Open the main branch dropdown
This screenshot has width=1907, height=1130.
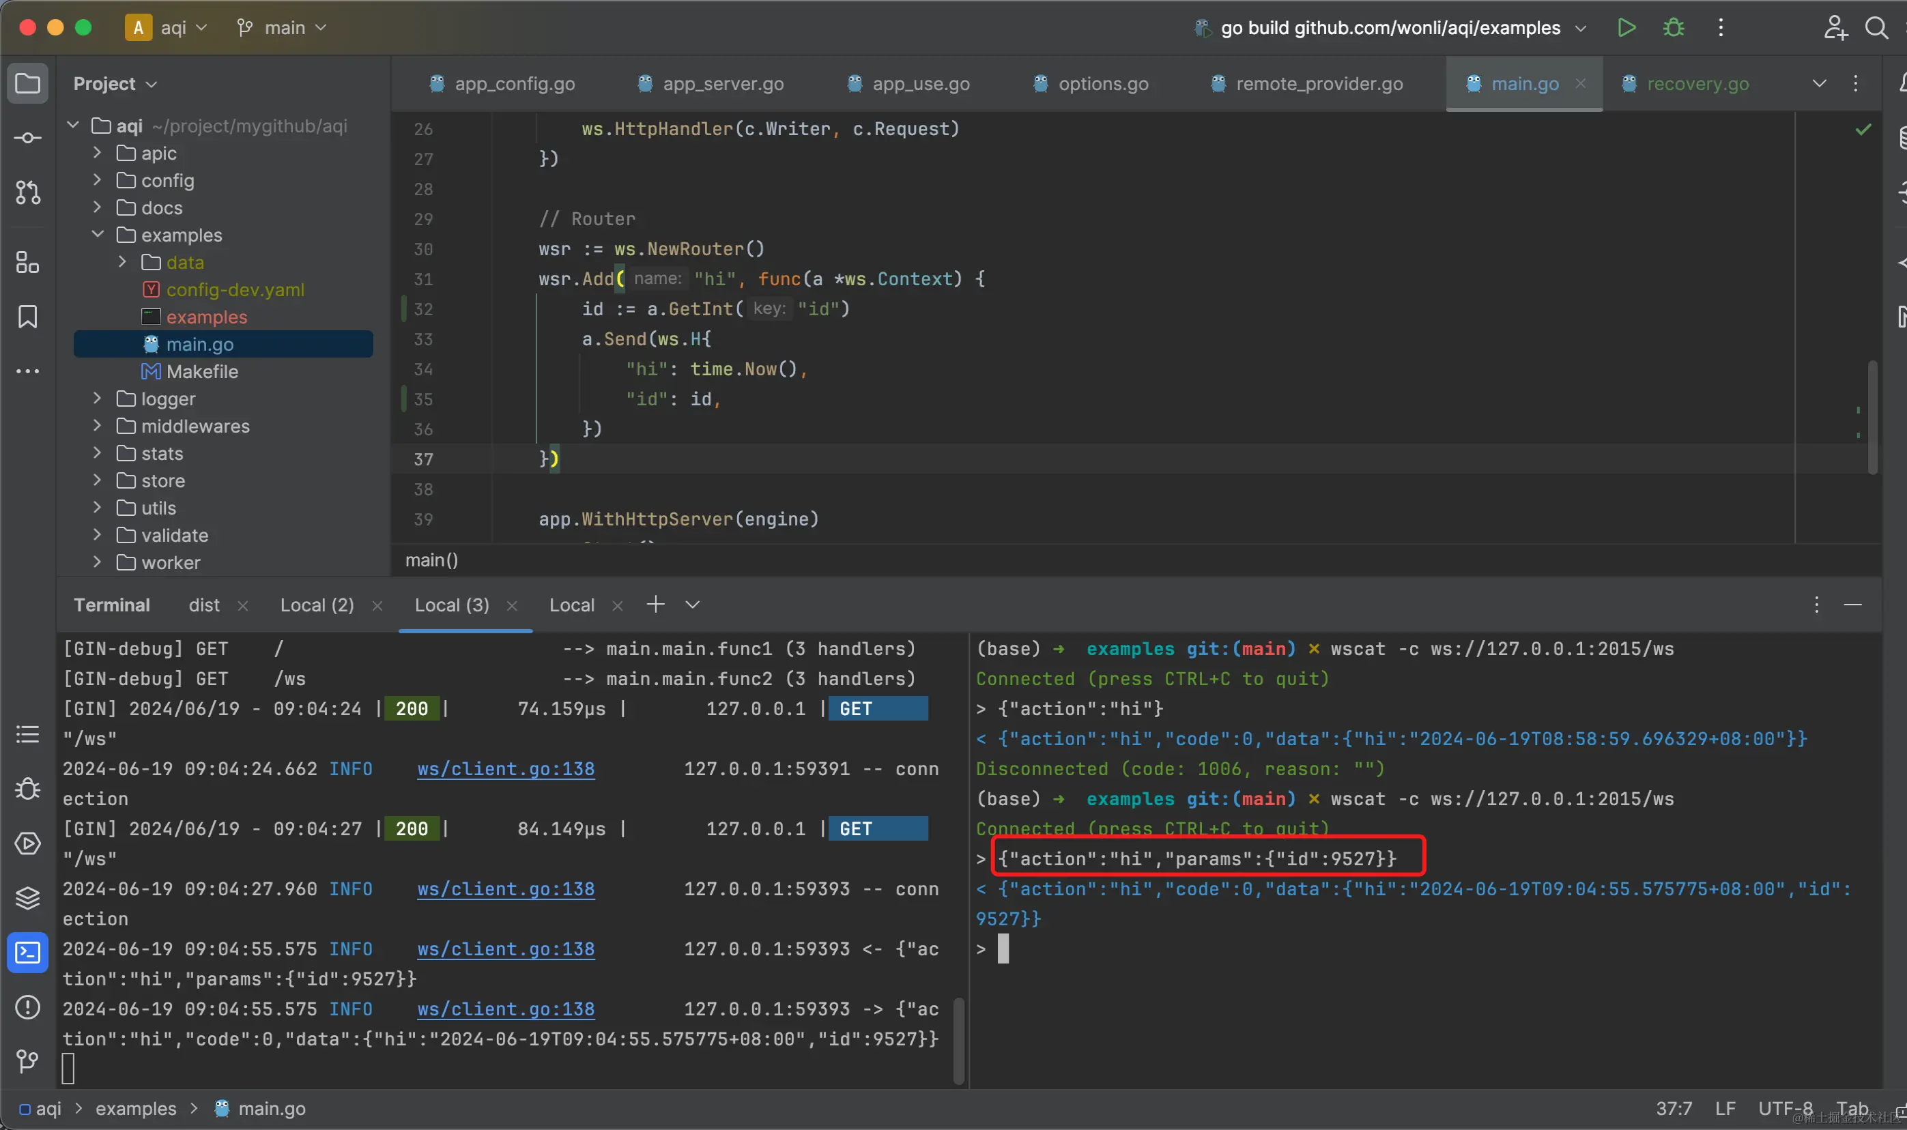(x=283, y=28)
